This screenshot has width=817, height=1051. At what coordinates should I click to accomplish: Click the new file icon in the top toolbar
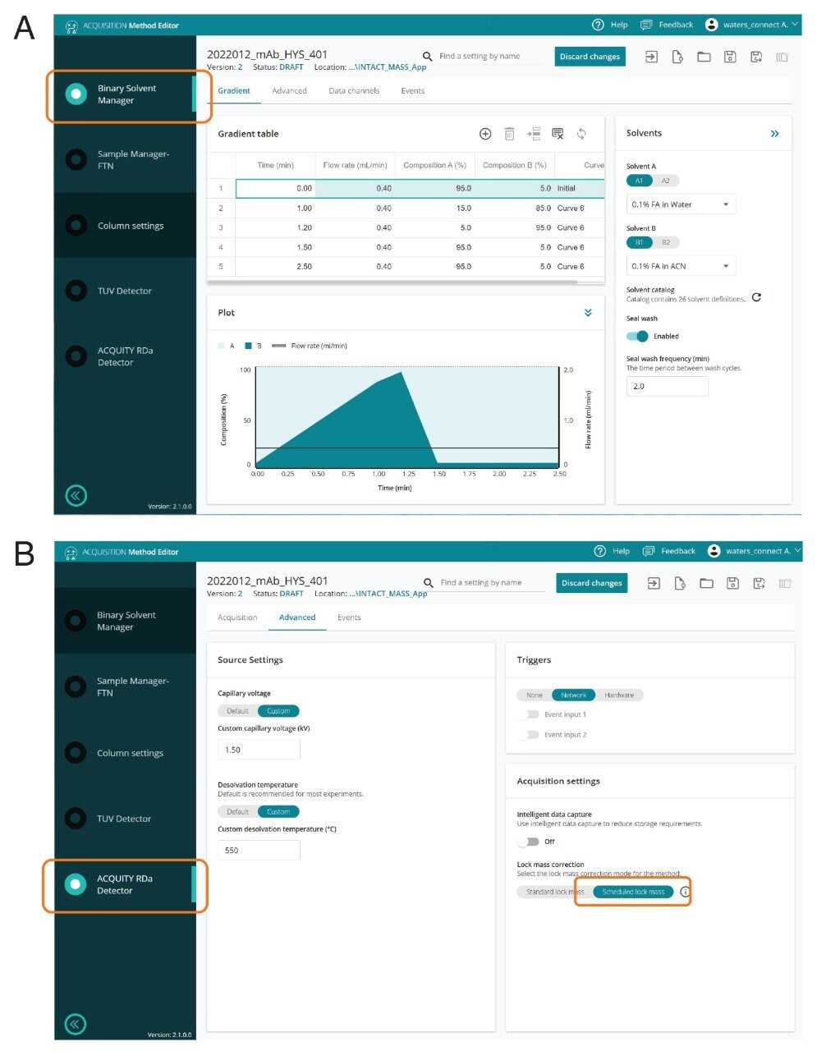[x=677, y=57]
